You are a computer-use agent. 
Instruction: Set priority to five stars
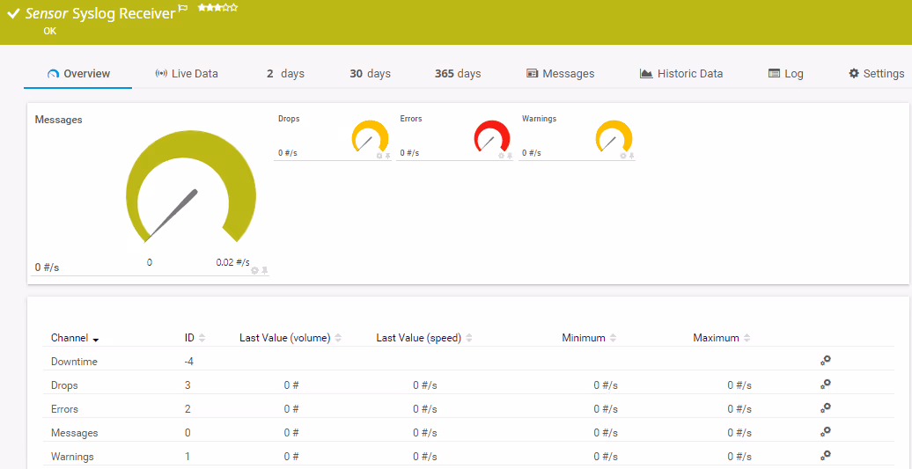point(233,7)
